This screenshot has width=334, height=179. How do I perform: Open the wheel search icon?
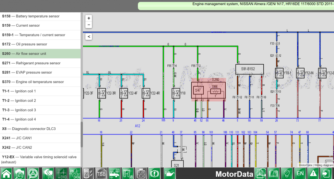33,173
